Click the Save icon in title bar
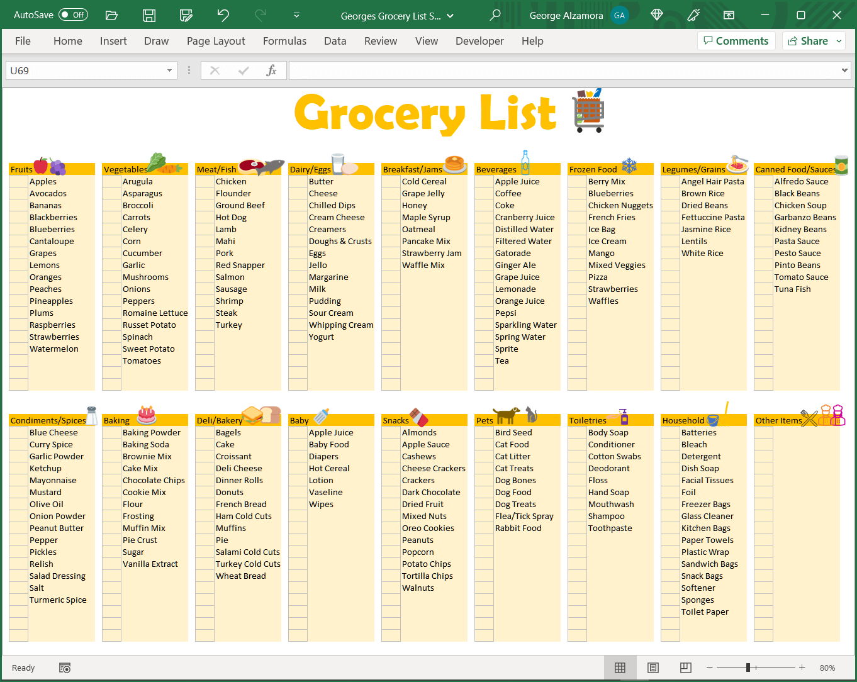This screenshot has height=682, width=857. click(149, 16)
